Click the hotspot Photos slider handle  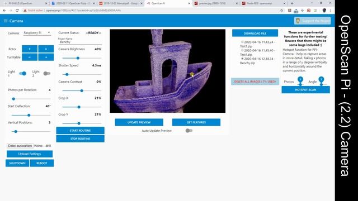(x=300, y=84)
